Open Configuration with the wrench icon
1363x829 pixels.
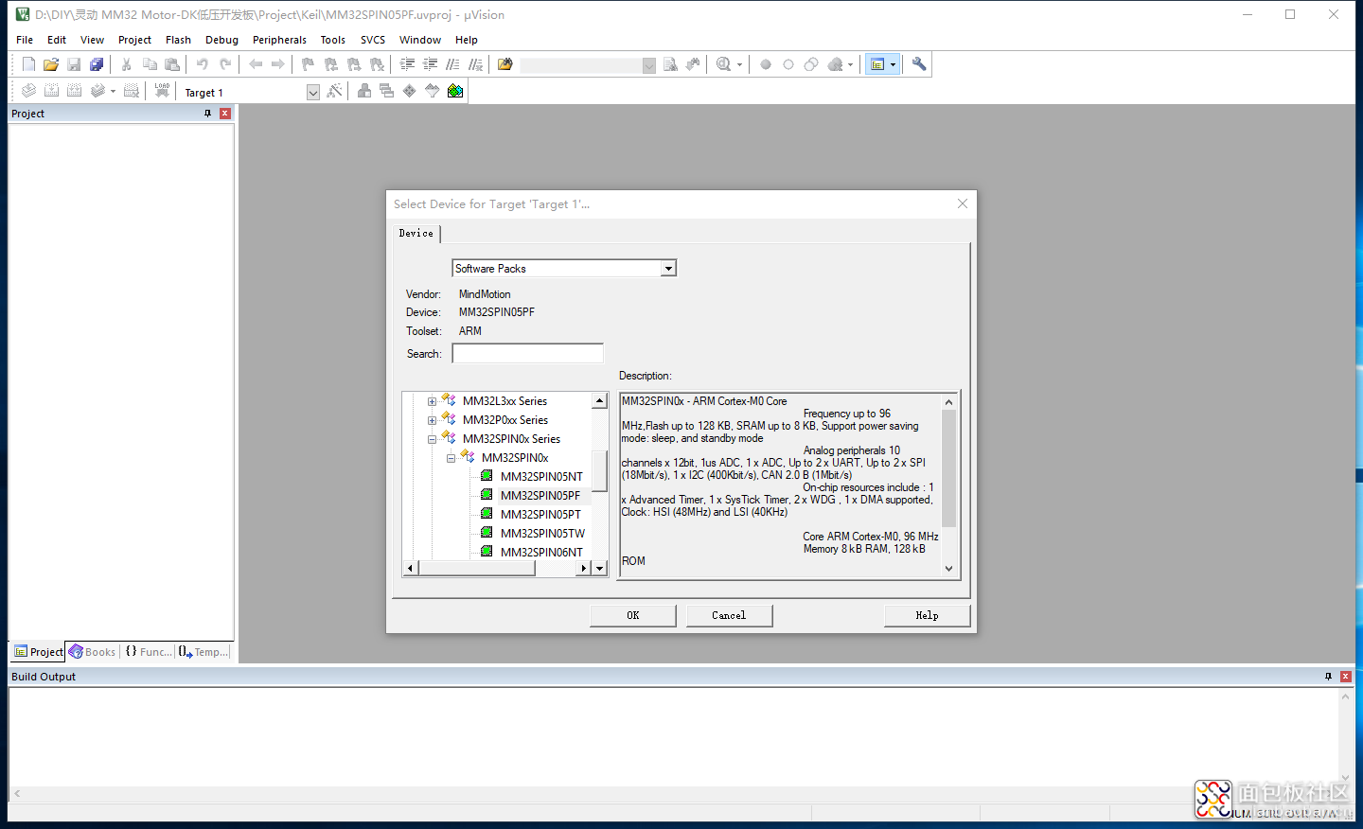(x=919, y=64)
